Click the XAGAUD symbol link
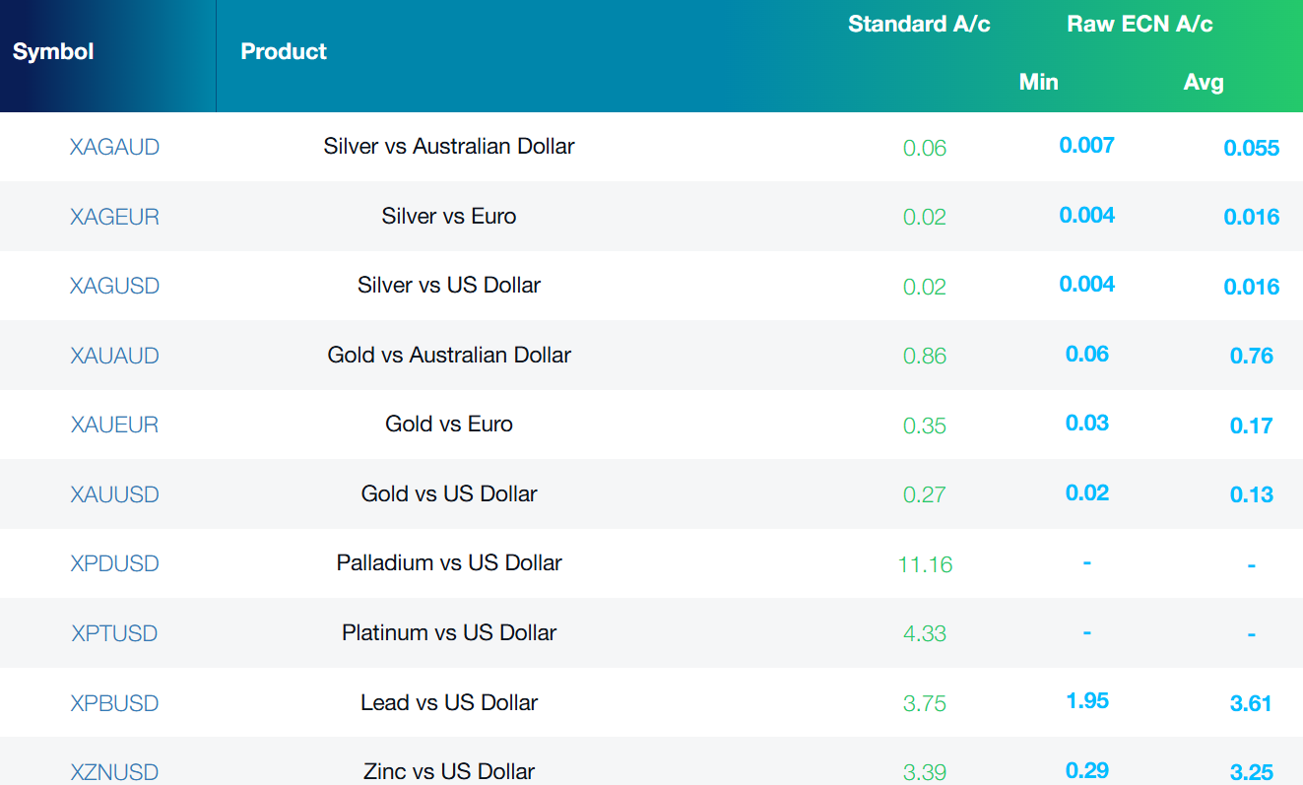 [114, 147]
